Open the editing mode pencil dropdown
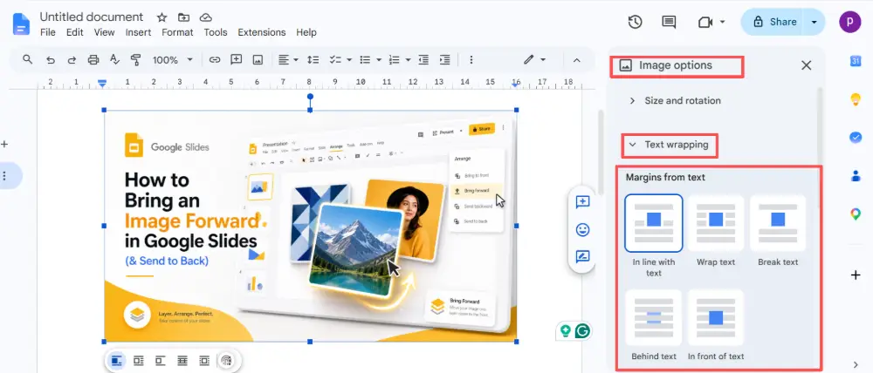The width and height of the screenshot is (873, 373). (x=534, y=59)
